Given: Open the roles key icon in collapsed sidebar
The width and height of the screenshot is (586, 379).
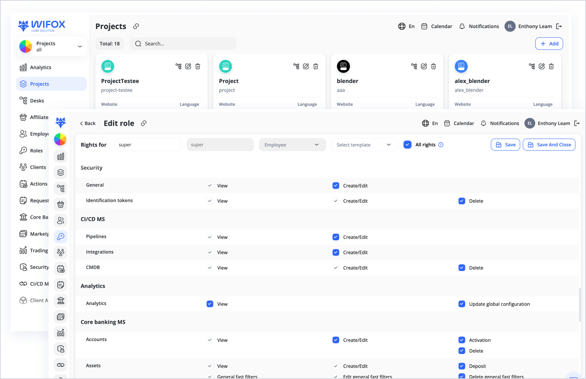Looking at the screenshot, I should 61,236.
